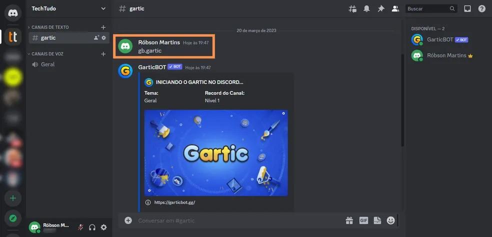492x237 pixels.
Task: Focus the Buscar search field
Action: point(431,9)
